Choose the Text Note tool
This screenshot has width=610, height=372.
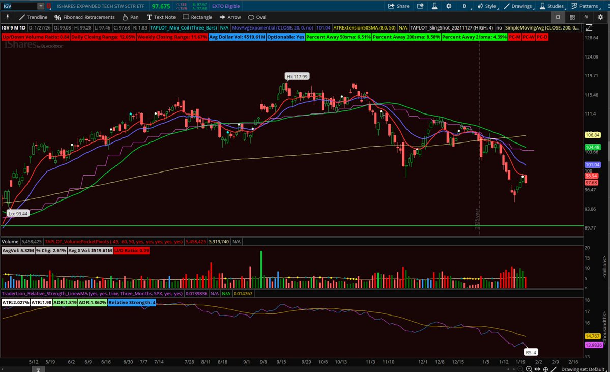[161, 17]
